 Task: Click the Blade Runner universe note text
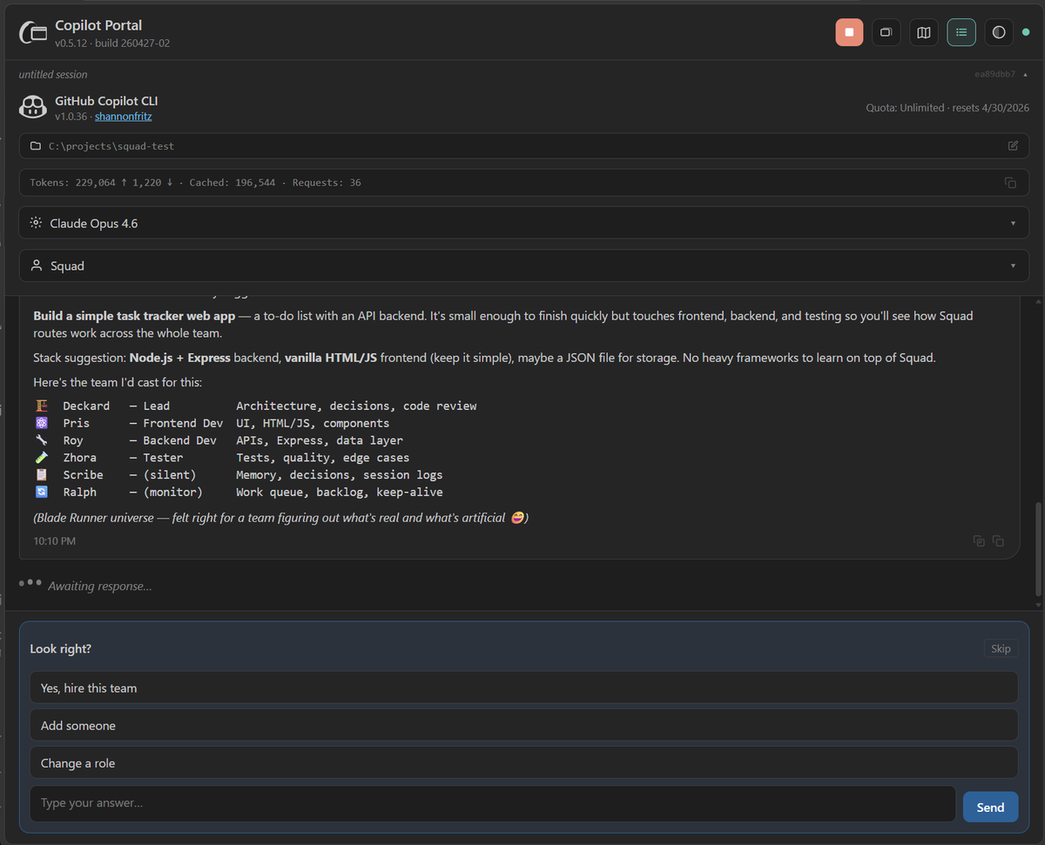click(x=280, y=518)
